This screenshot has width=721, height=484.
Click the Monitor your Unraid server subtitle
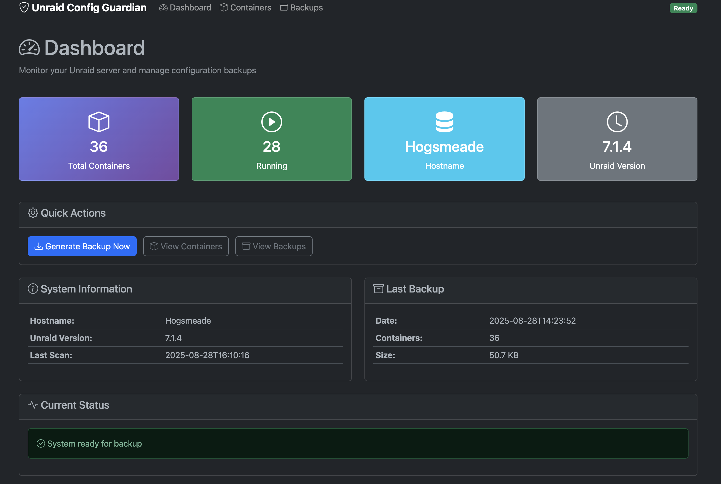(x=137, y=70)
